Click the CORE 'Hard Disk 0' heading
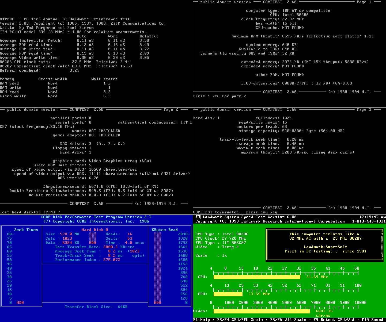The image size is (386, 322). click(95, 230)
